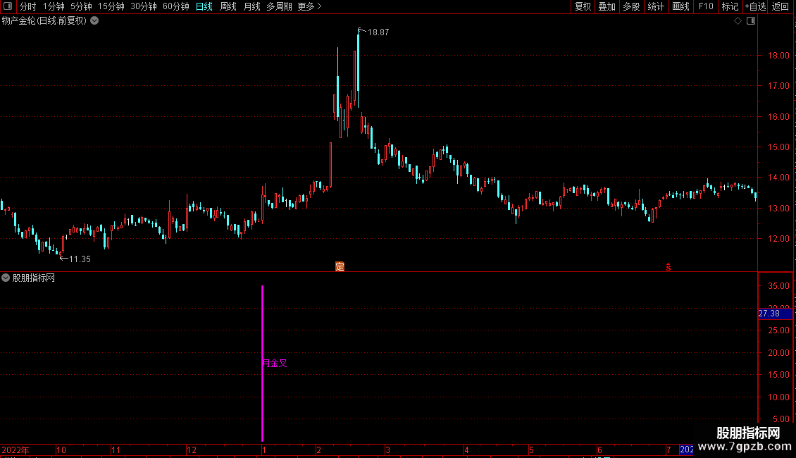Open the 统计 statistics tool
The height and width of the screenshot is (458, 796).
pyautogui.click(x=656, y=6)
